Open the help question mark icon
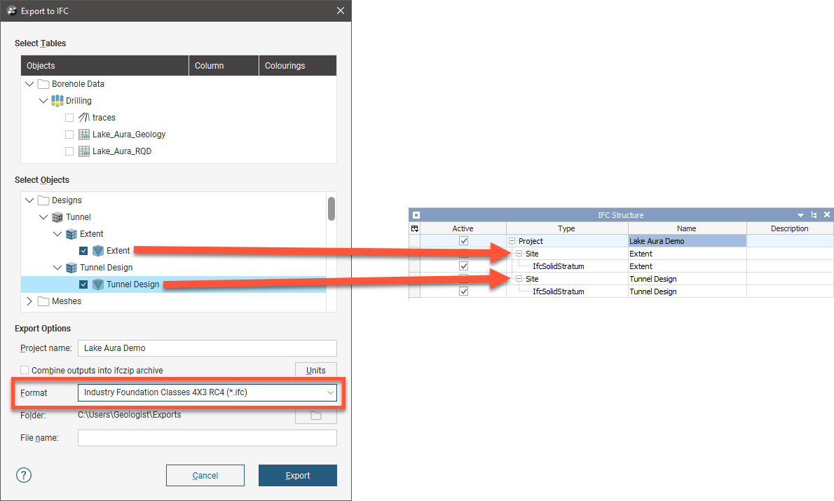Image resolution: width=834 pixels, height=501 pixels. pos(24,475)
